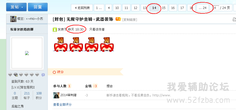Viewport: 236px width, 110px height.
Task: Click the 复制链接 copy link
Action: [130, 19]
